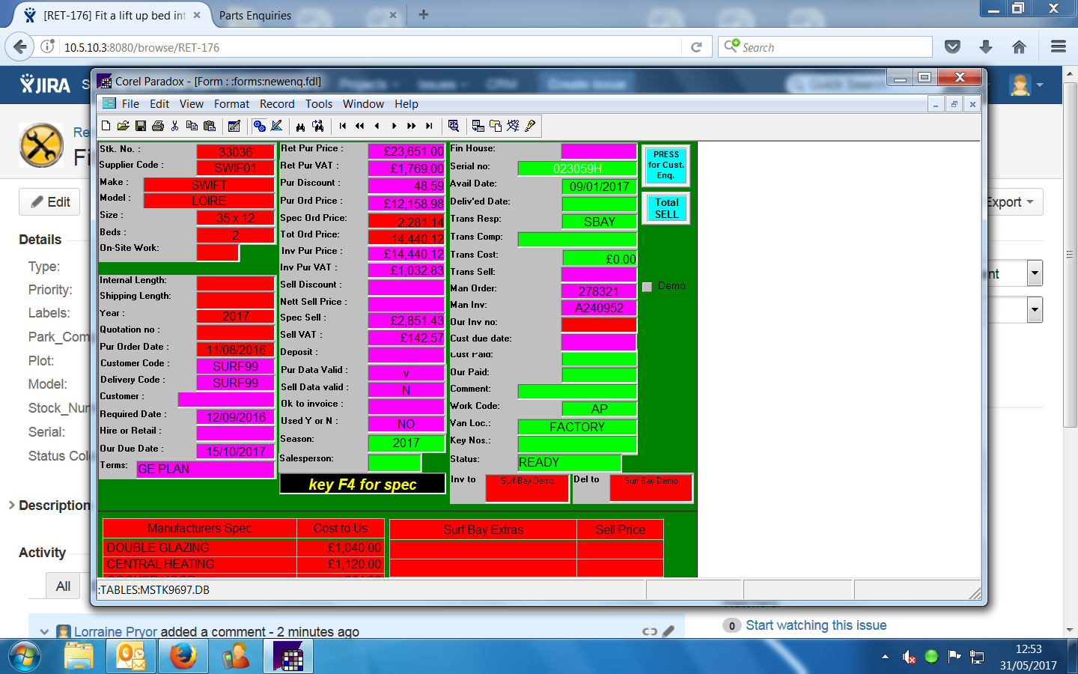Viewport: 1078px width, 674px height.
Task: Click the Copy icon in Paradox toolbar
Action: (192, 126)
